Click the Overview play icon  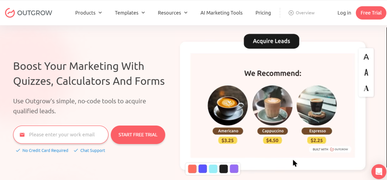click(x=291, y=13)
